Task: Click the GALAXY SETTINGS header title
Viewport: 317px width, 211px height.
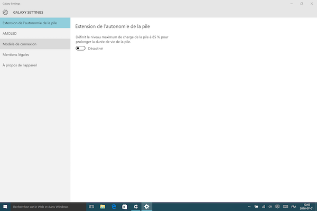Action: 28,13
